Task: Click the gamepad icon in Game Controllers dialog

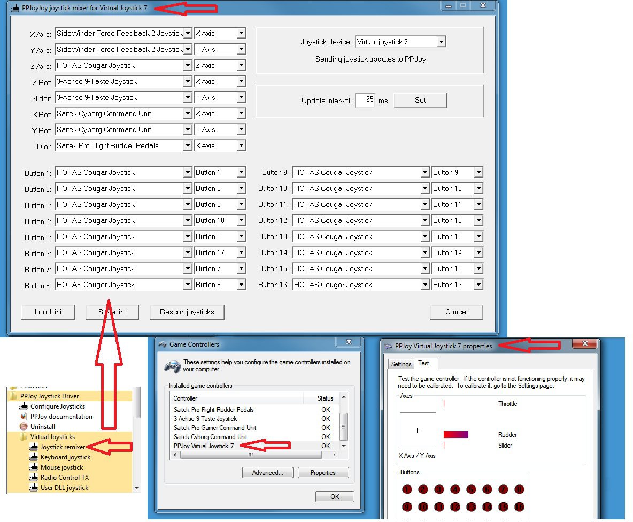Action: pos(172,366)
